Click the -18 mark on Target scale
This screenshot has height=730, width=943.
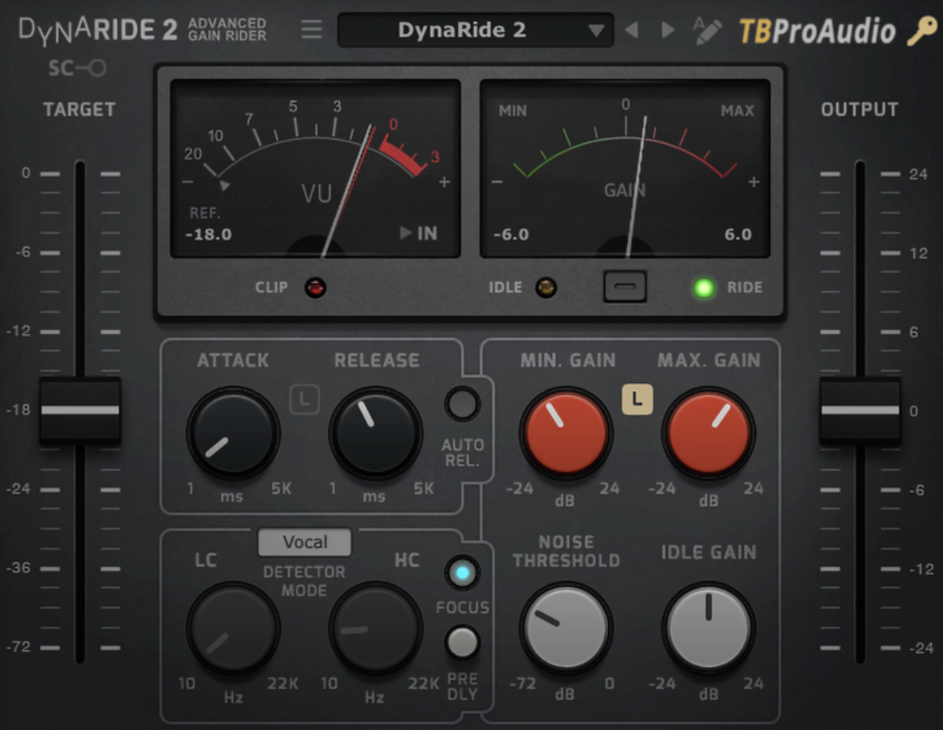[18, 411]
